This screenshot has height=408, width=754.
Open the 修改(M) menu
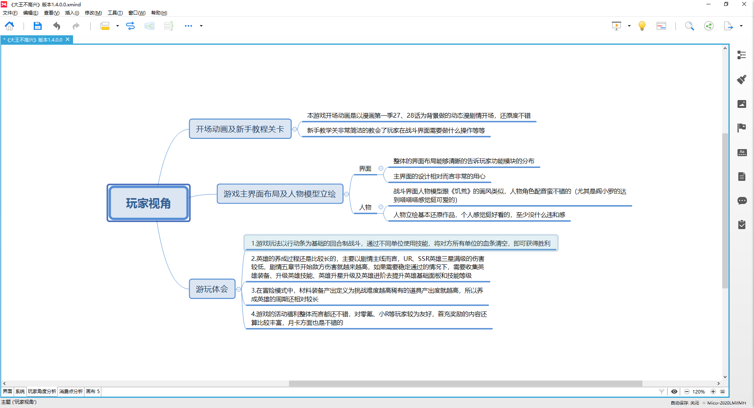[93, 13]
